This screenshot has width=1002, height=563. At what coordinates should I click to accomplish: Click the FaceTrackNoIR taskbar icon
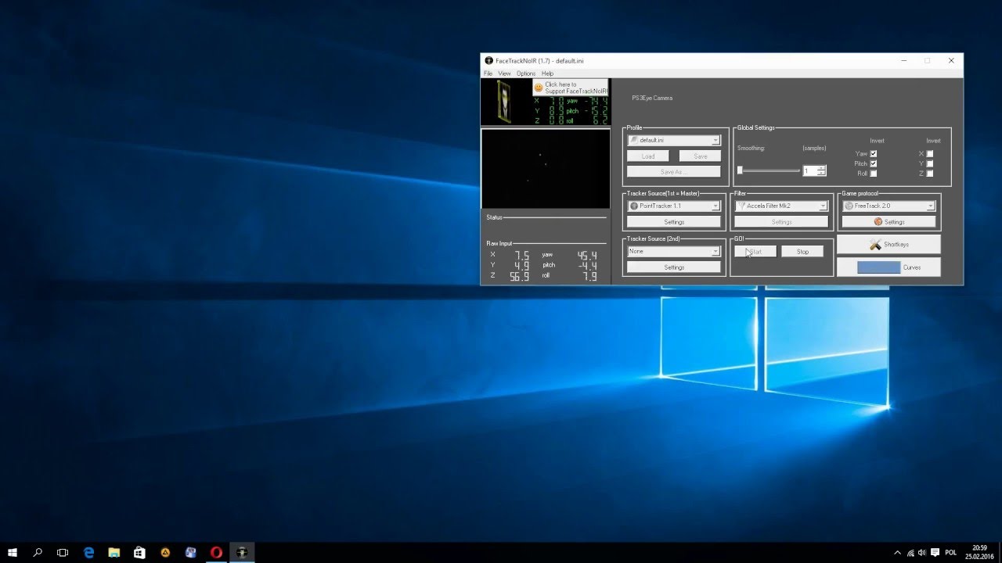(242, 552)
